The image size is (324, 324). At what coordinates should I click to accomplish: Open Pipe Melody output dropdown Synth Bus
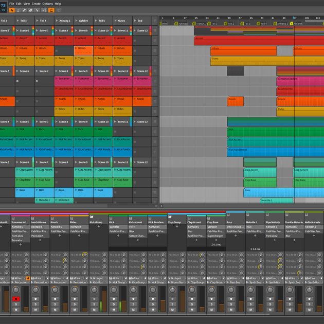pos(275,282)
